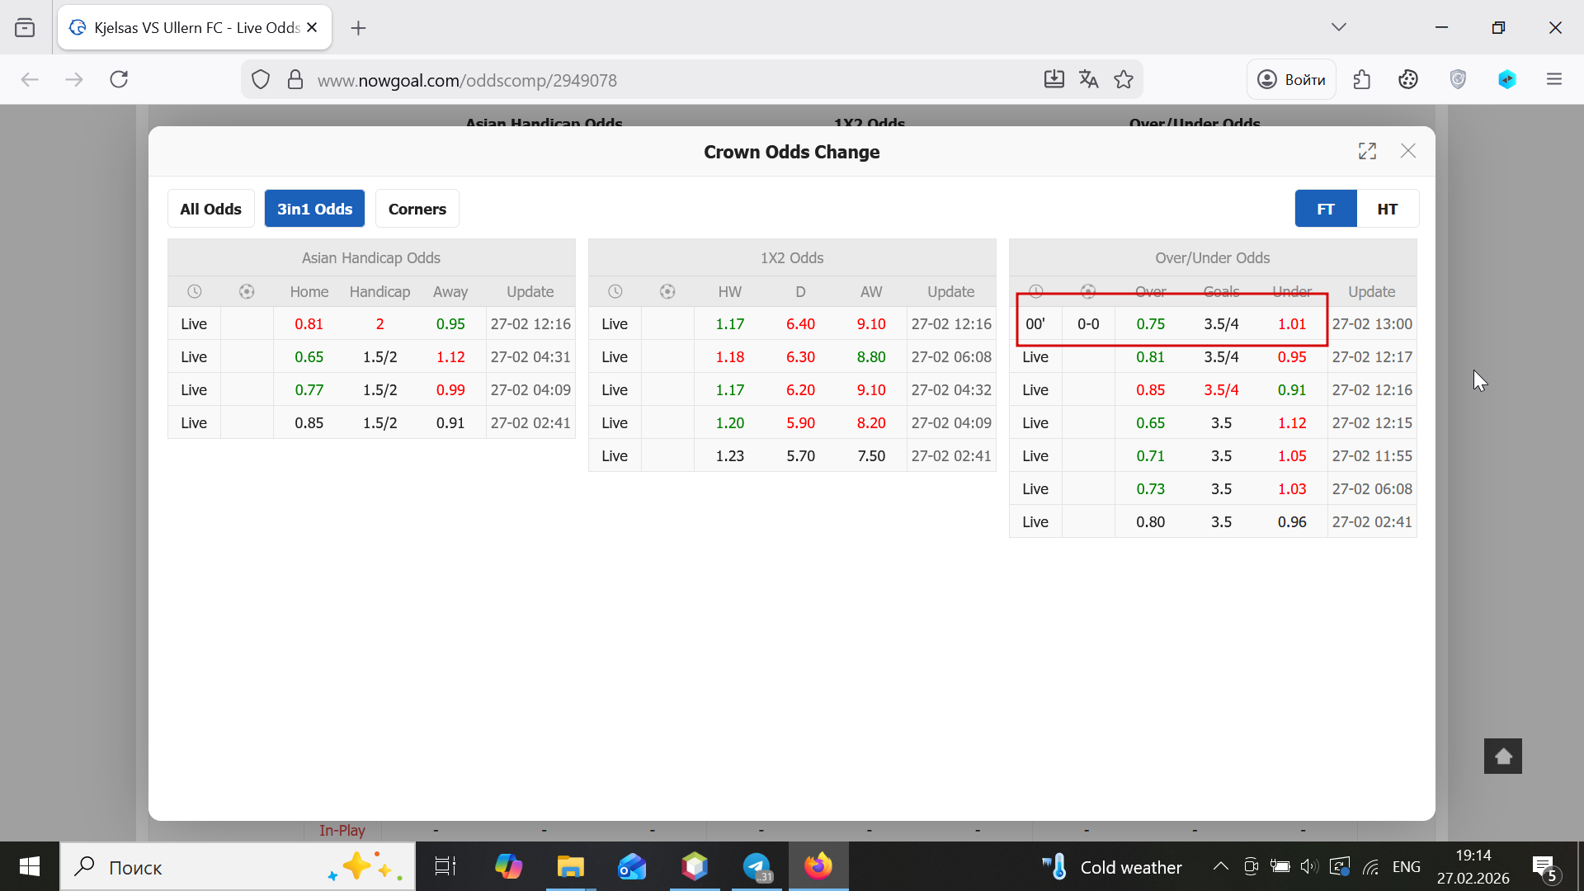This screenshot has height=891, width=1584.
Task: Open the Firefox hamburger menu
Action: click(1554, 79)
